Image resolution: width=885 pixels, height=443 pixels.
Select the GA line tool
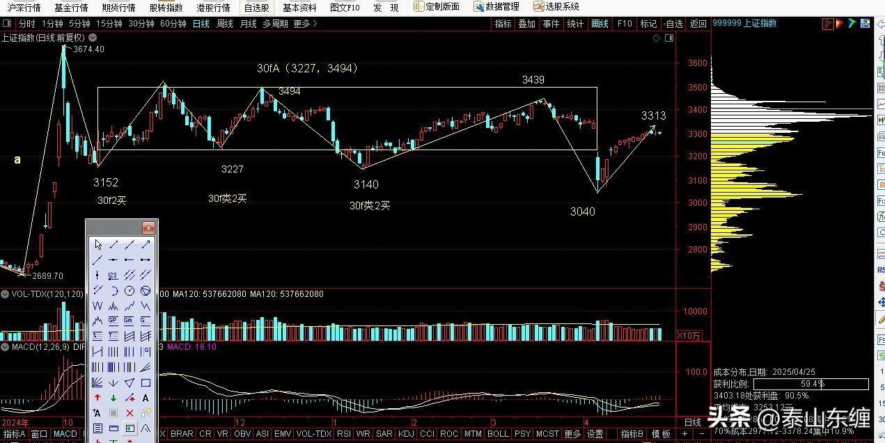pos(130,321)
